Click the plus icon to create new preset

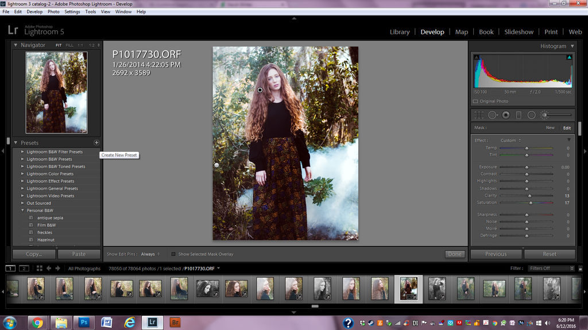pos(96,143)
